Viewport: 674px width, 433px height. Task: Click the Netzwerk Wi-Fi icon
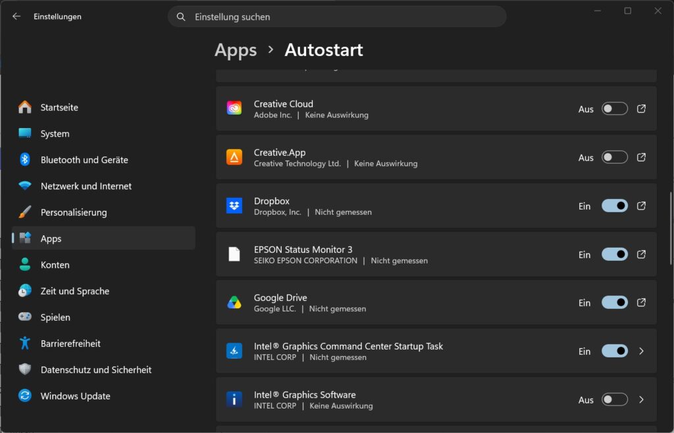[x=25, y=186]
